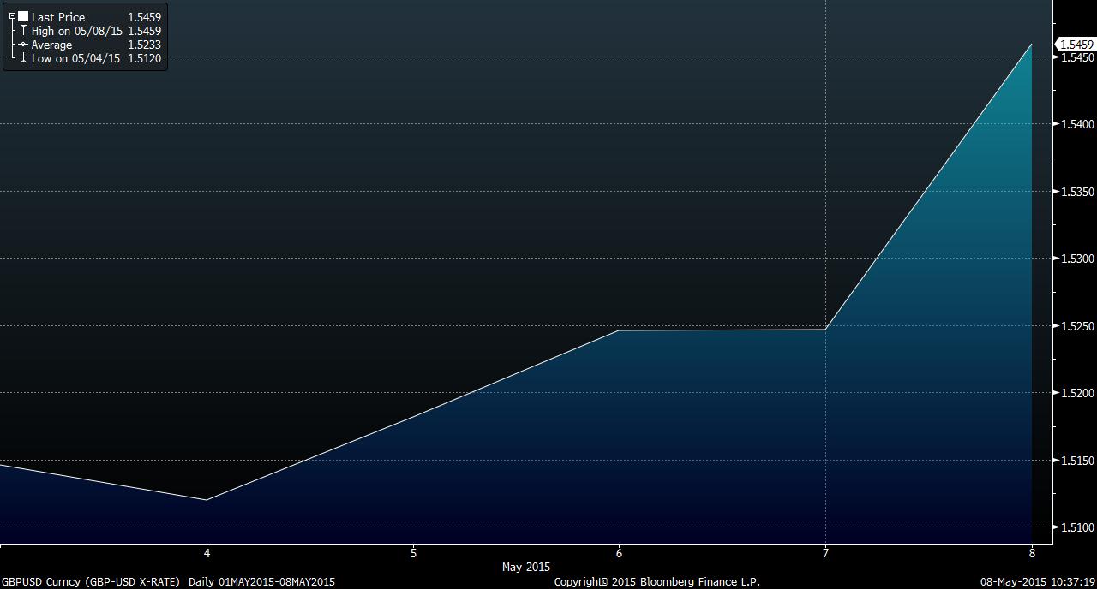The height and width of the screenshot is (589, 1097).
Task: Click the date label 6 on x-axis
Action: [x=619, y=553]
